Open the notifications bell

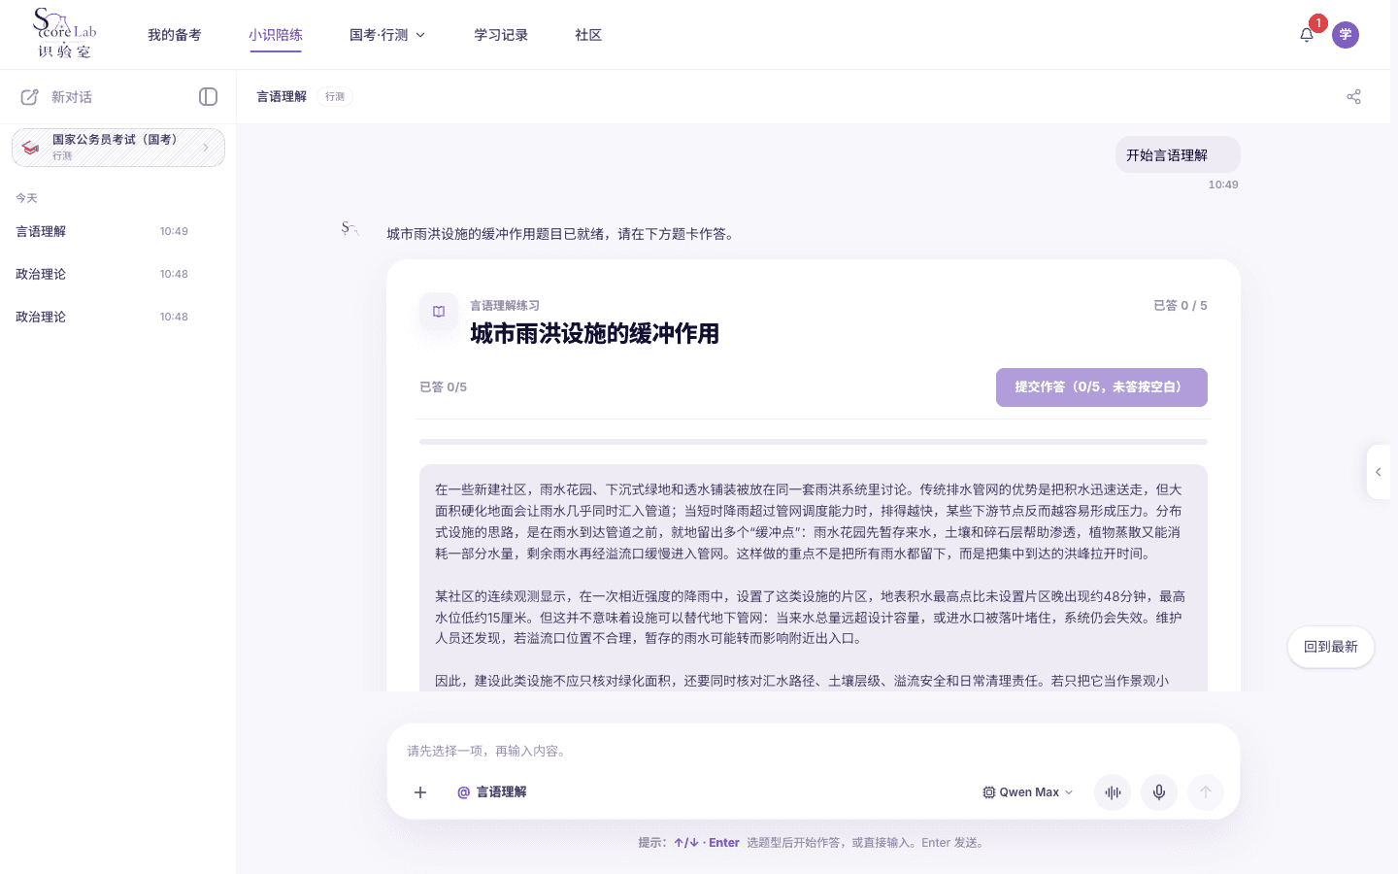(x=1307, y=35)
